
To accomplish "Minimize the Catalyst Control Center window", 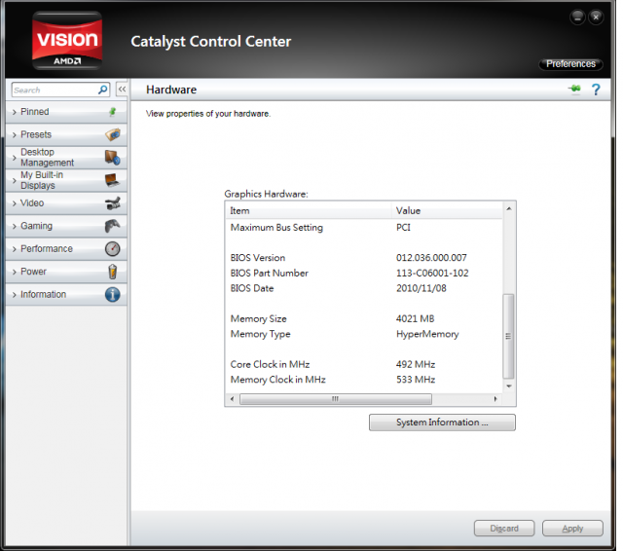I will pyautogui.click(x=577, y=18).
